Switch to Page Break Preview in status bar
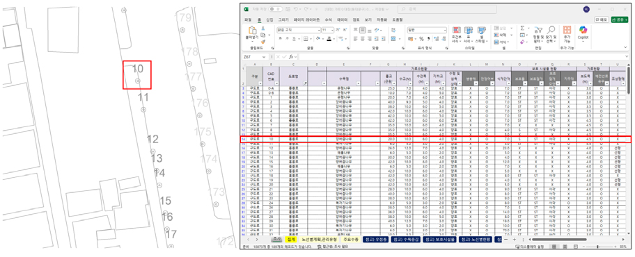 click(x=575, y=247)
